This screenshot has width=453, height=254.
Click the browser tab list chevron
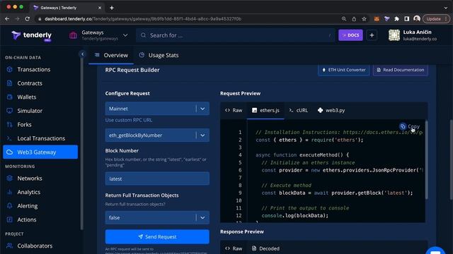tap(445, 8)
